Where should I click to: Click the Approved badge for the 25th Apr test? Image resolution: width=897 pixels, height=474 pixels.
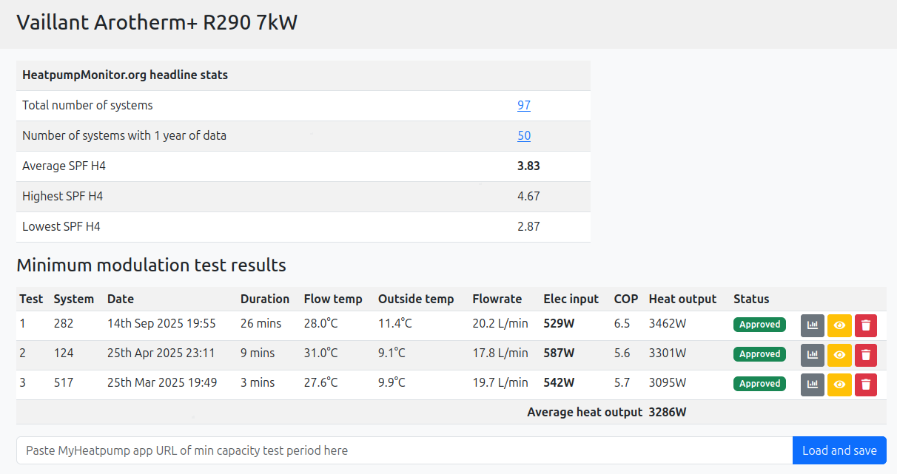(x=759, y=354)
